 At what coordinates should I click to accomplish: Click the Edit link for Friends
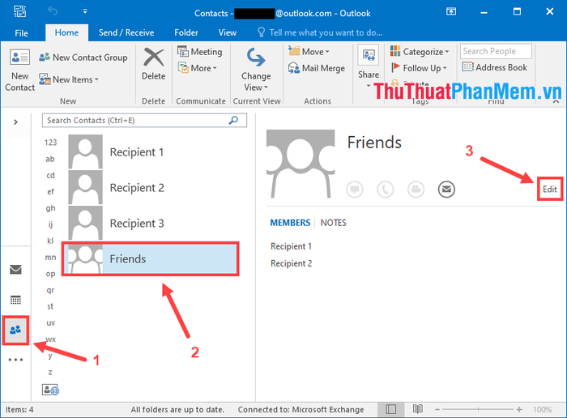click(x=550, y=189)
